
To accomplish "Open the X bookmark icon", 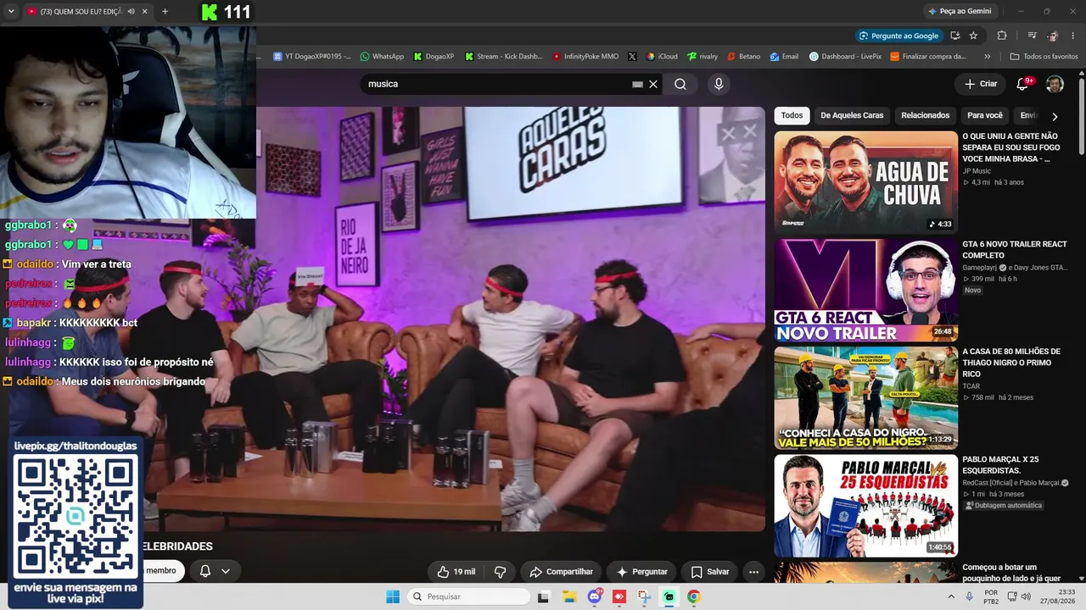I will 632,57.
